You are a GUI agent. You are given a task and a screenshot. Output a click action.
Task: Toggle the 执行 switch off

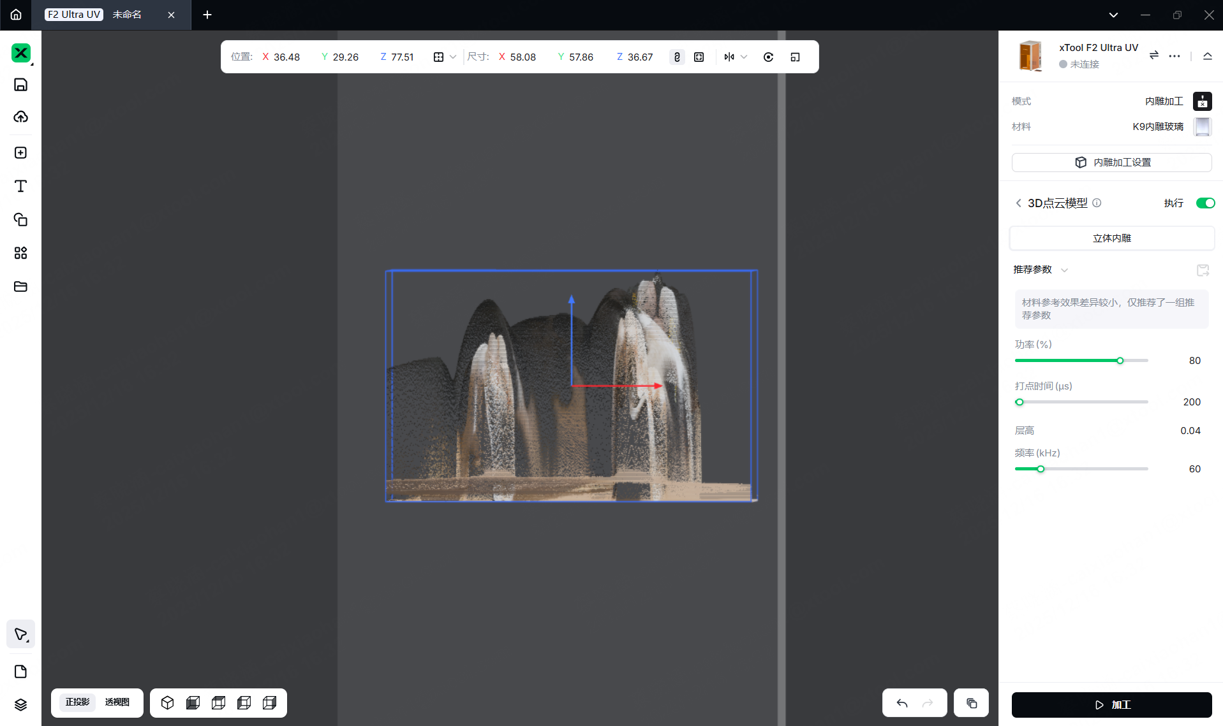(x=1204, y=203)
